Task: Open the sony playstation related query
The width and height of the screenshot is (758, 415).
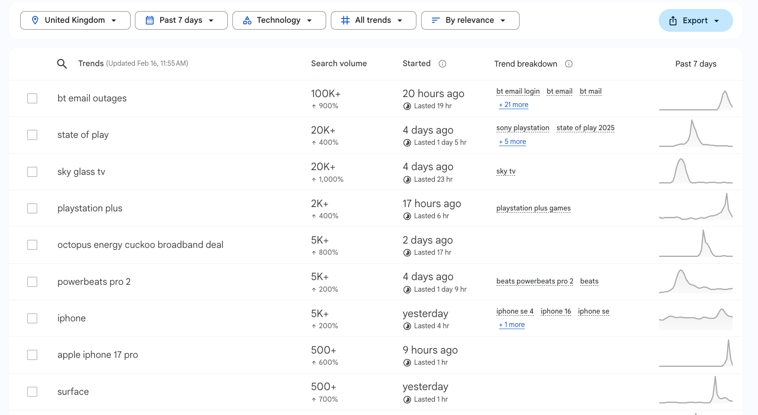Action: 523,128
